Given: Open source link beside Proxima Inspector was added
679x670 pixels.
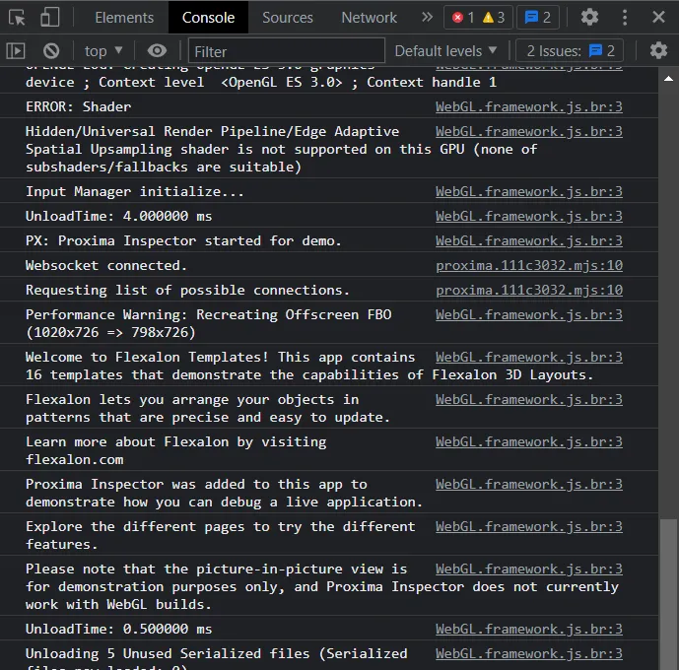Looking at the screenshot, I should point(529,485).
